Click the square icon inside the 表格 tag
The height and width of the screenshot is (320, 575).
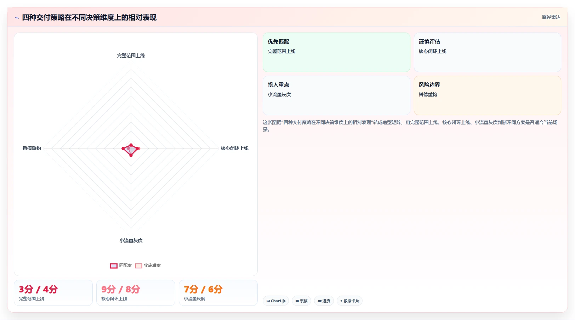tap(297, 301)
